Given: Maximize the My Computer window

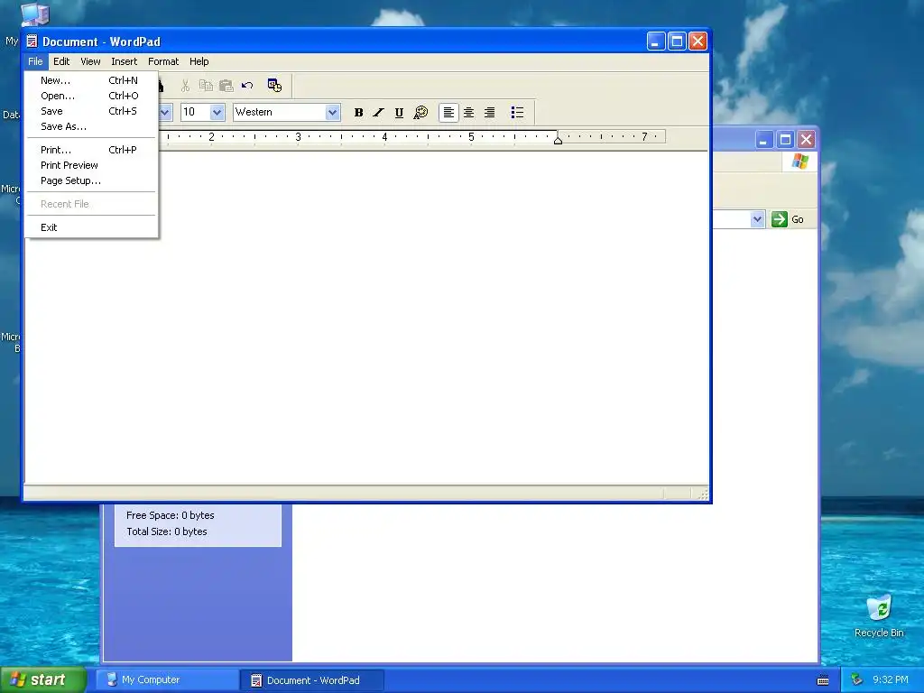Looking at the screenshot, I should [x=786, y=140].
